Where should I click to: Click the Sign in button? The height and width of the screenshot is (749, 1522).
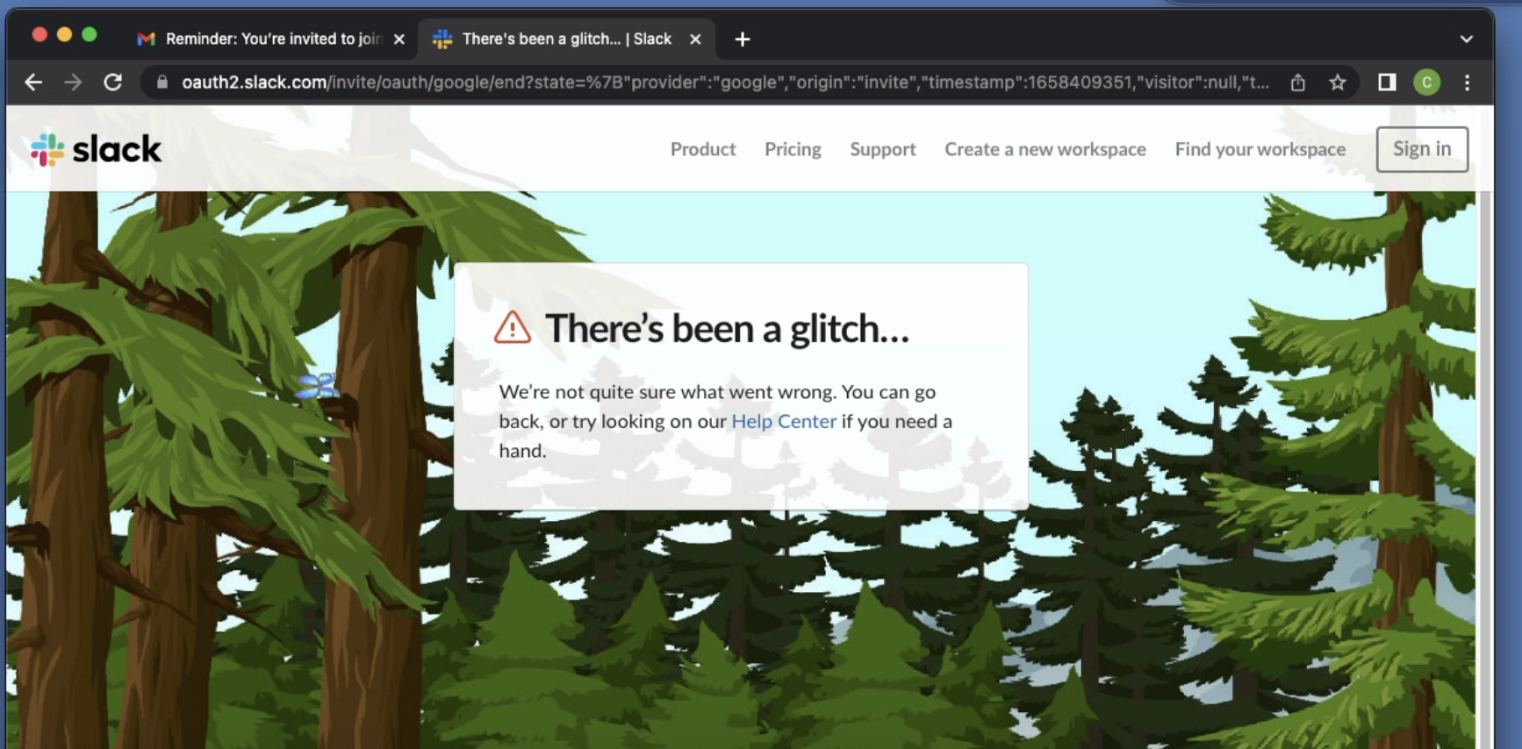(x=1422, y=149)
